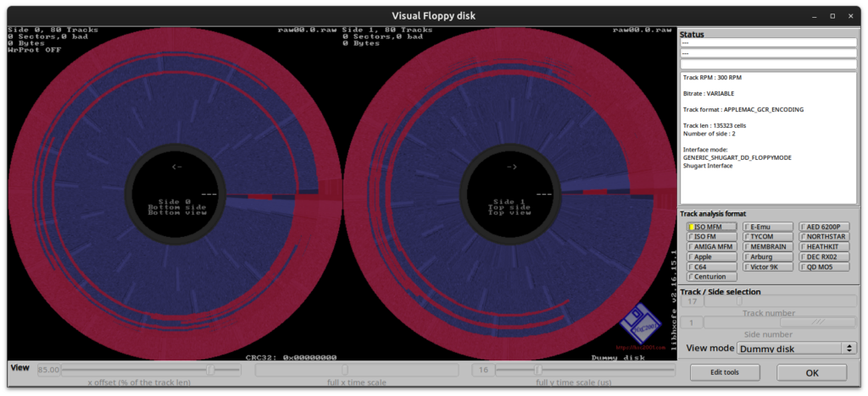This screenshot has width=868, height=396.
Task: Click the full y time scale slider
Action: (585, 370)
